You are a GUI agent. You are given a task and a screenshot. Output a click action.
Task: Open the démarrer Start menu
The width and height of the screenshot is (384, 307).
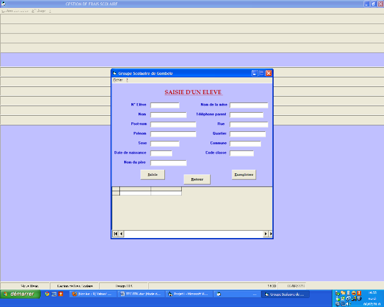click(x=20, y=294)
